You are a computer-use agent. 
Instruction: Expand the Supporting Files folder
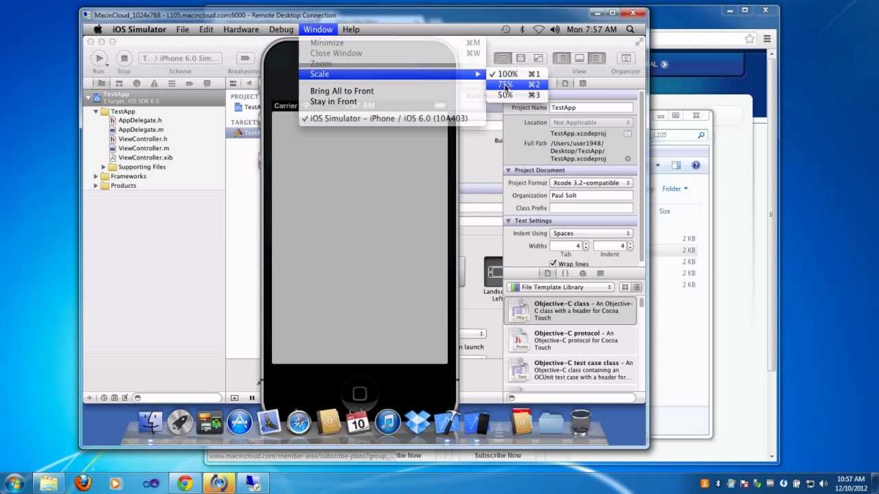pos(104,167)
